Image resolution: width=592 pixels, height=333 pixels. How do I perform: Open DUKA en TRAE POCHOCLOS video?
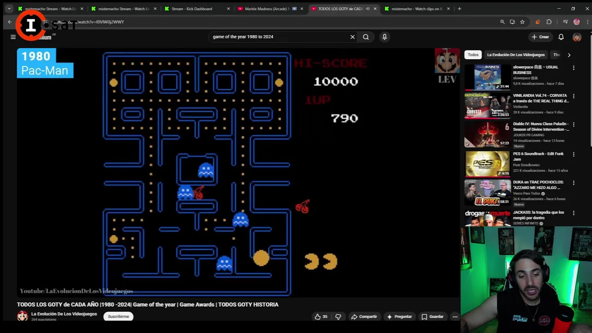coord(538,185)
